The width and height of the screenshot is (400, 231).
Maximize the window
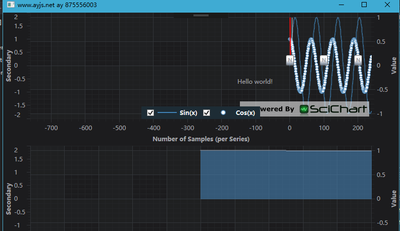[364, 5]
